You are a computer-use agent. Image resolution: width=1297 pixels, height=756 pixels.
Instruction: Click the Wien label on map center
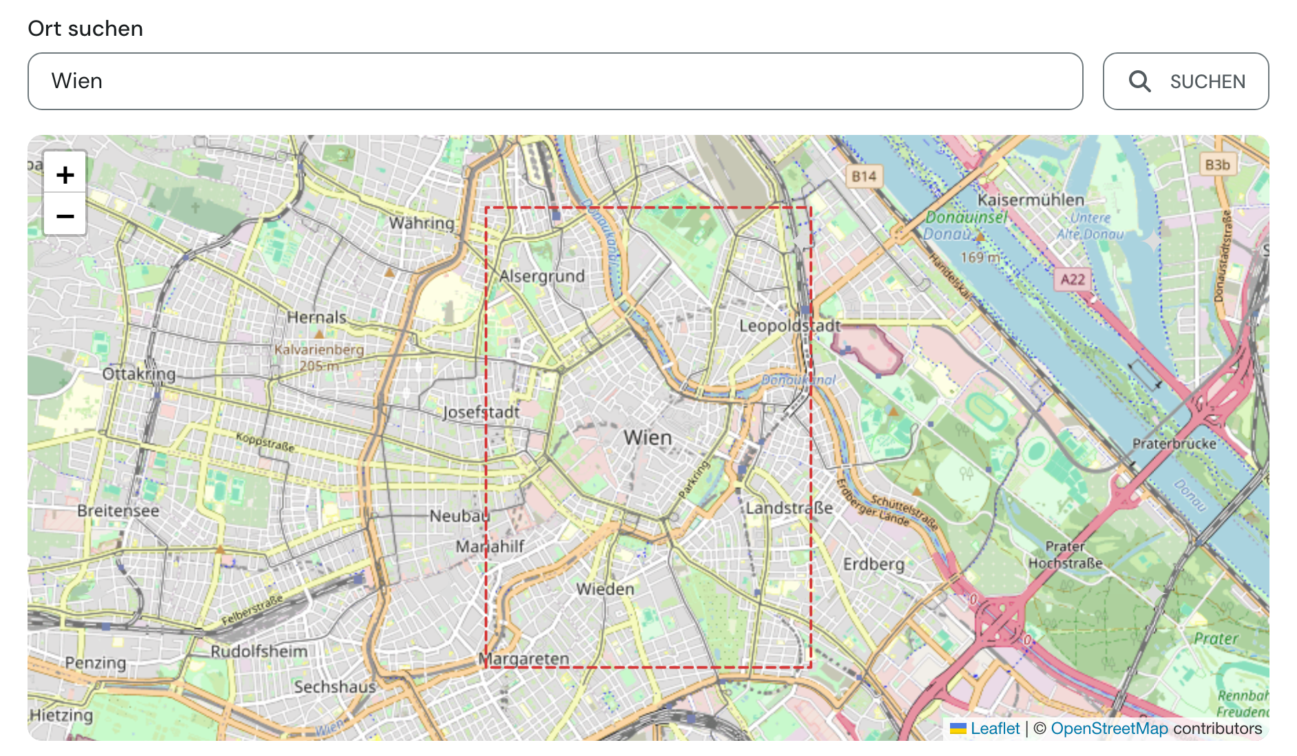pos(647,437)
